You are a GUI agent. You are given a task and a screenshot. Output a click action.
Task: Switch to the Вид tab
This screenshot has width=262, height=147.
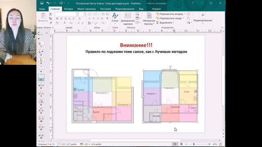point(141,9)
